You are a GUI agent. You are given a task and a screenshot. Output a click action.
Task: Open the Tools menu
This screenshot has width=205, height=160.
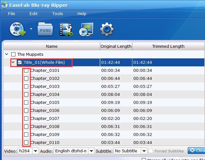pyautogui.click(x=58, y=13)
